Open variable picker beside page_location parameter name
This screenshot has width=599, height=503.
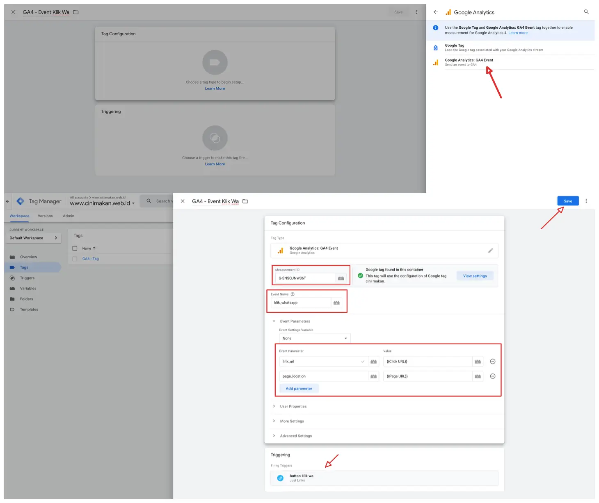[374, 376]
